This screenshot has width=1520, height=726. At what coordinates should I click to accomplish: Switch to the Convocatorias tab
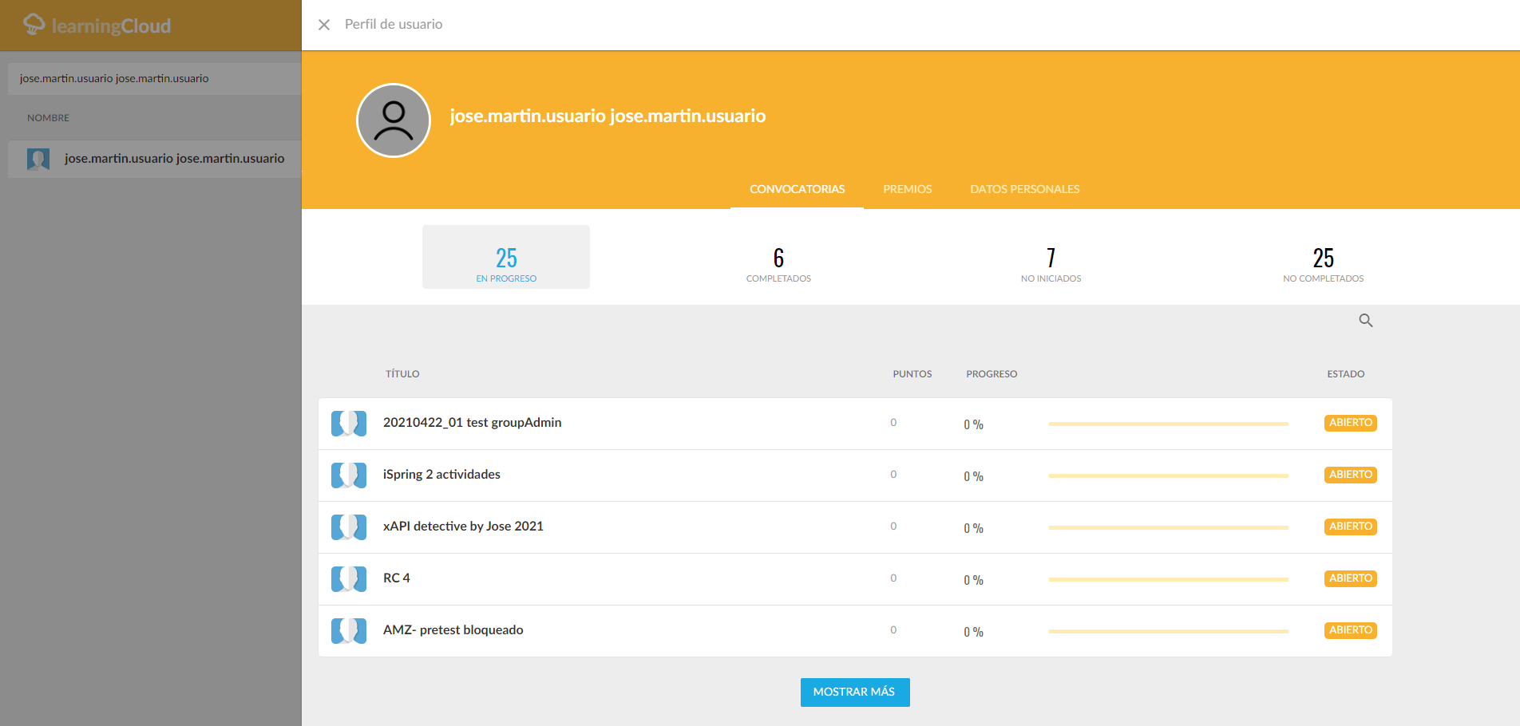(797, 189)
